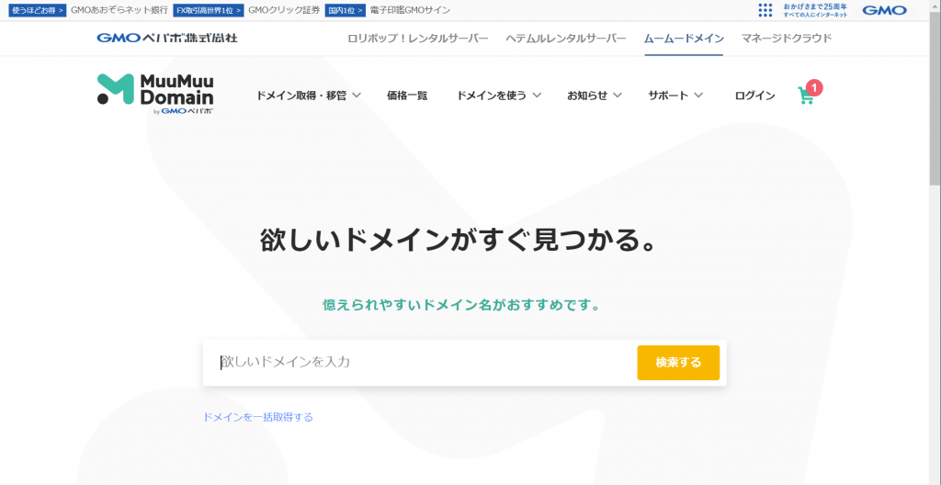Image resolution: width=941 pixels, height=485 pixels.
Task: Click the GMOペパボ株式会社 company logo
Action: point(167,39)
